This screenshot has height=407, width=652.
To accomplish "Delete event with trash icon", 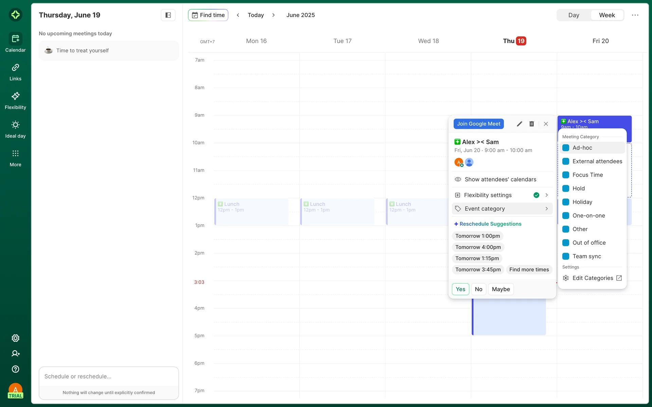I will click(531, 124).
